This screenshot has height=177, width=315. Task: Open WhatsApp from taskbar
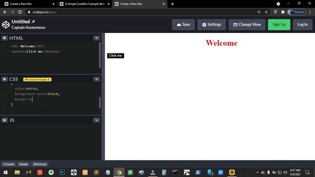click(x=130, y=173)
